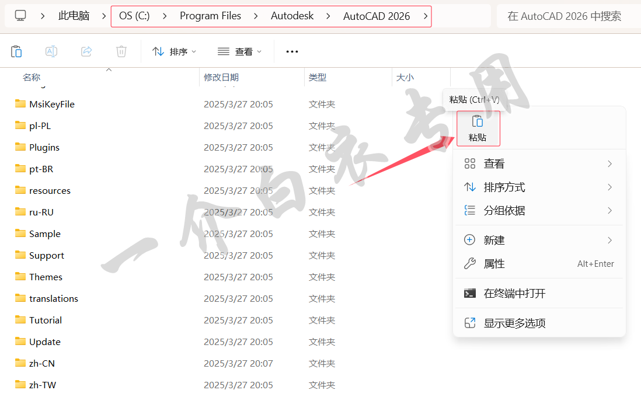Screen dimensions: 641x397
Task: Click the Themes folder icon
Action: (x=20, y=276)
